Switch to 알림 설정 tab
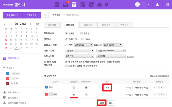 click(88, 25)
